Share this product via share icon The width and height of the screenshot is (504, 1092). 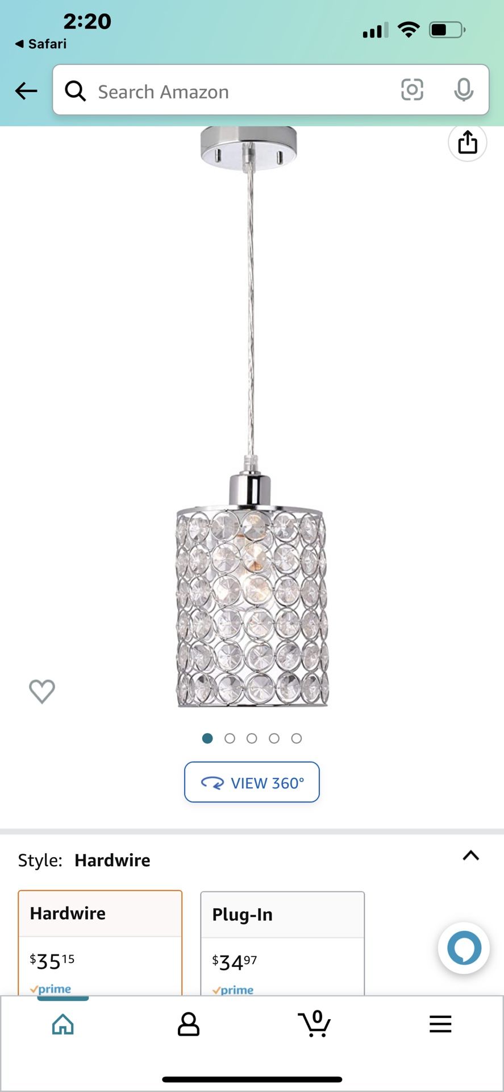(x=468, y=142)
